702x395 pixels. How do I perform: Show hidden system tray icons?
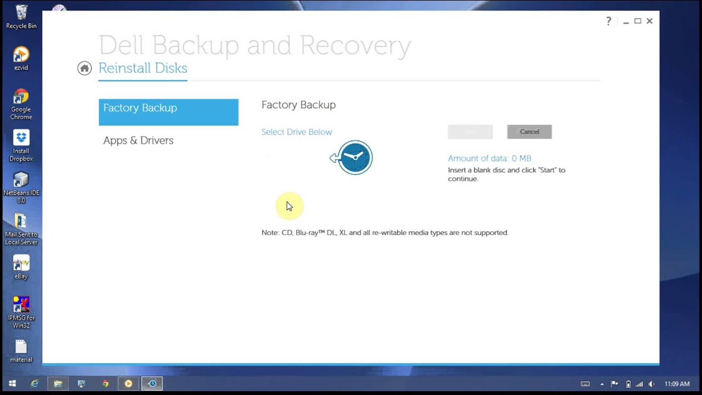(x=602, y=384)
